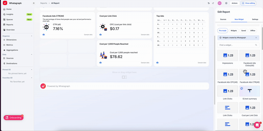
Task: Click the undo arrow icon
Action: pyautogui.click(x=208, y=3)
